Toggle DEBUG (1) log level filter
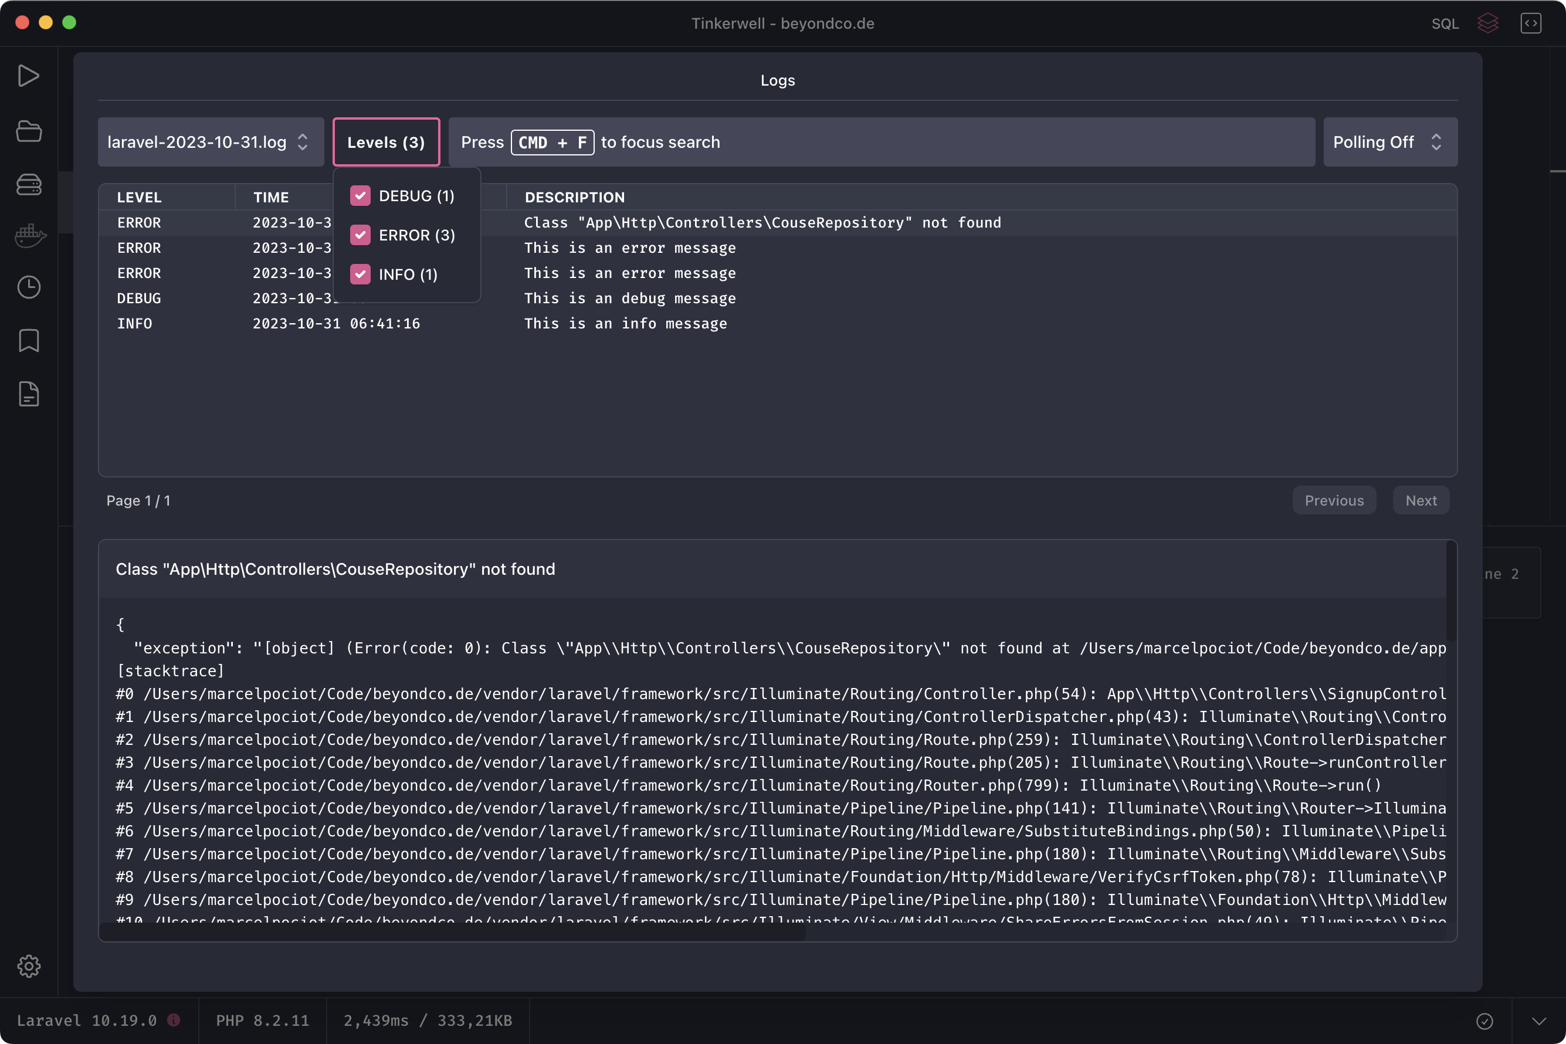 [x=360, y=196]
